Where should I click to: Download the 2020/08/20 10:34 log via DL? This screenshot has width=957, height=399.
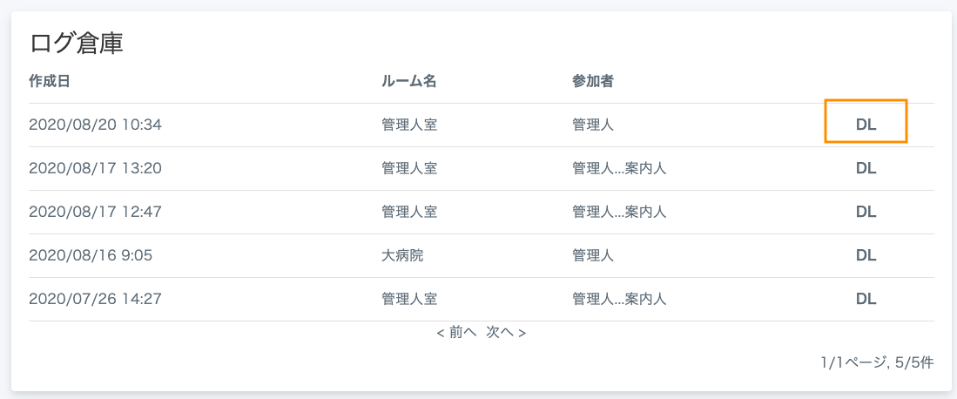866,125
